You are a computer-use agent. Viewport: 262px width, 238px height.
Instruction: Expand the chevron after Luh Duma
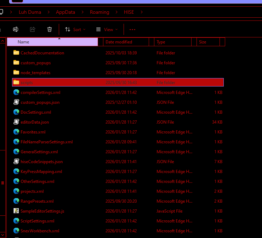[x=49, y=12]
